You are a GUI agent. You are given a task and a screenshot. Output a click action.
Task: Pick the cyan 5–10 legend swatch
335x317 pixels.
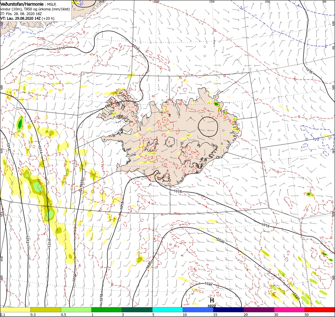167,310
